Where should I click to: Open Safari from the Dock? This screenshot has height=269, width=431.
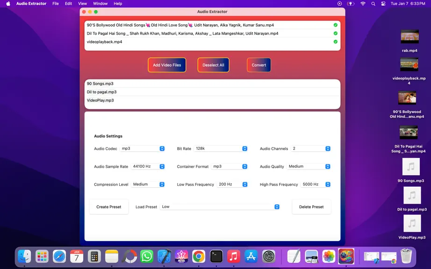59,257
